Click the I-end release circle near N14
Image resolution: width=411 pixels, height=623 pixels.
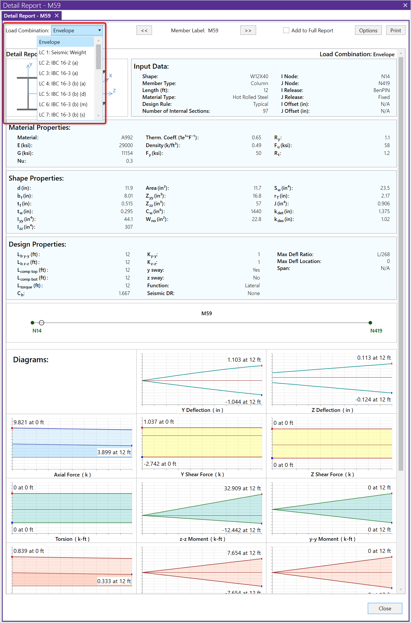click(42, 323)
